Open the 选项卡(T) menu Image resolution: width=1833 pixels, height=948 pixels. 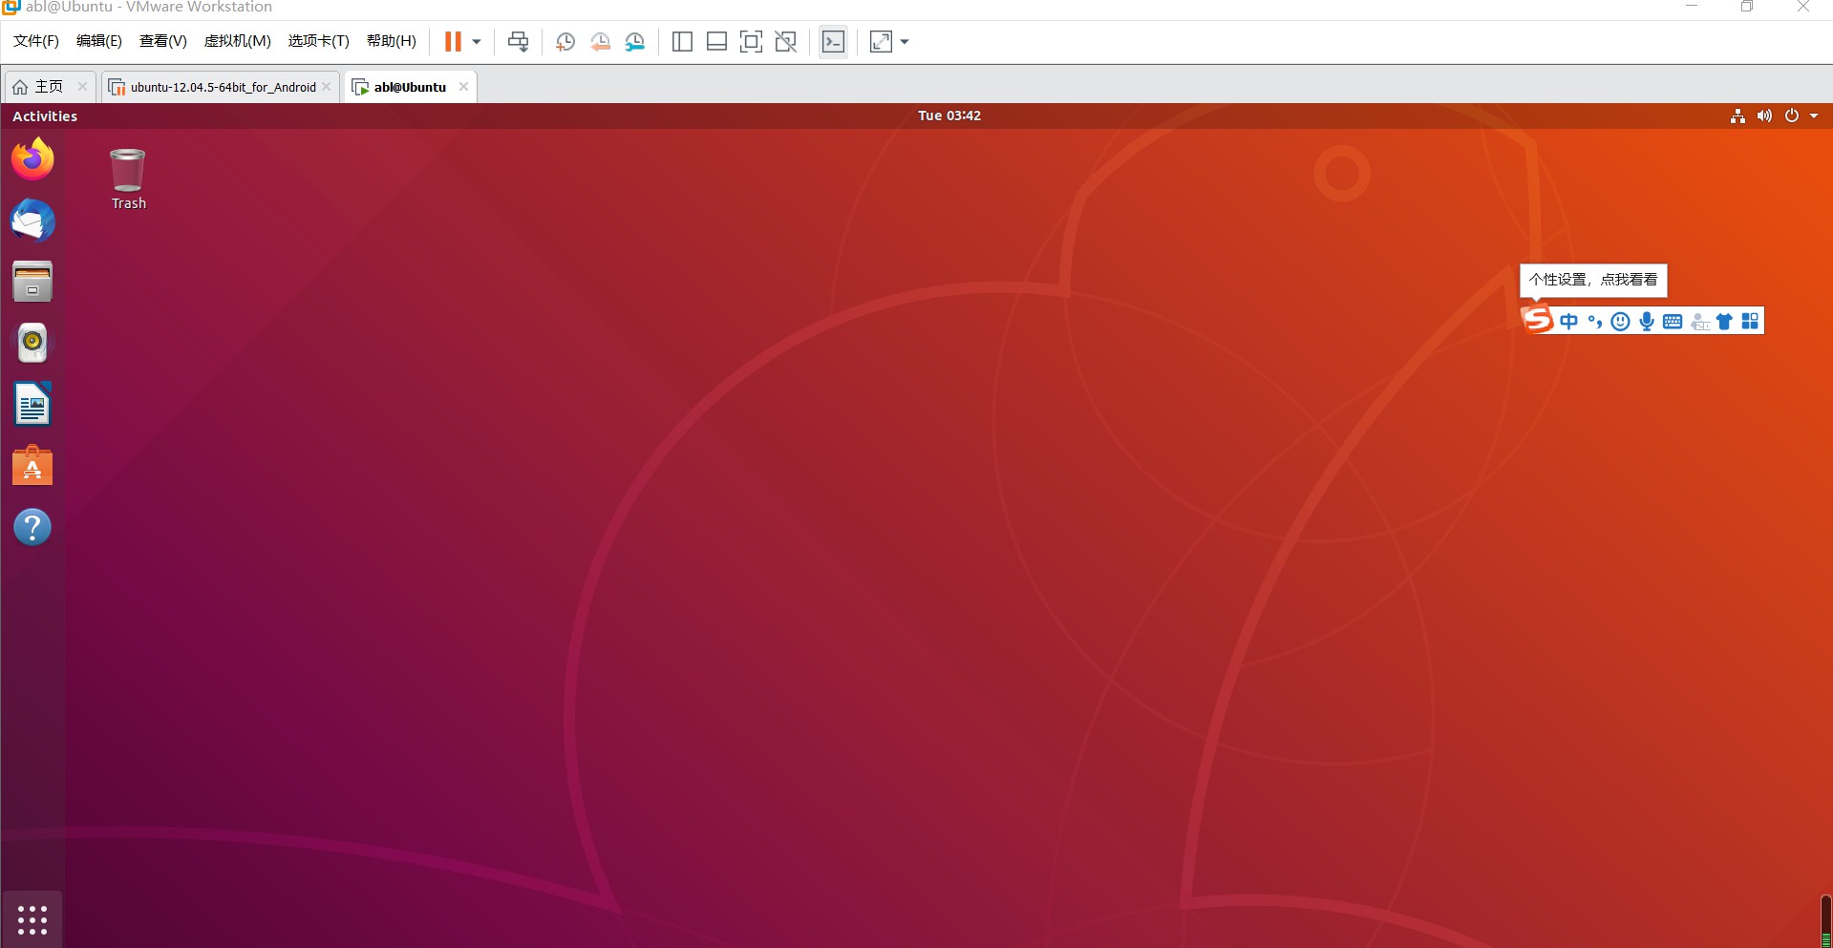pyautogui.click(x=319, y=41)
